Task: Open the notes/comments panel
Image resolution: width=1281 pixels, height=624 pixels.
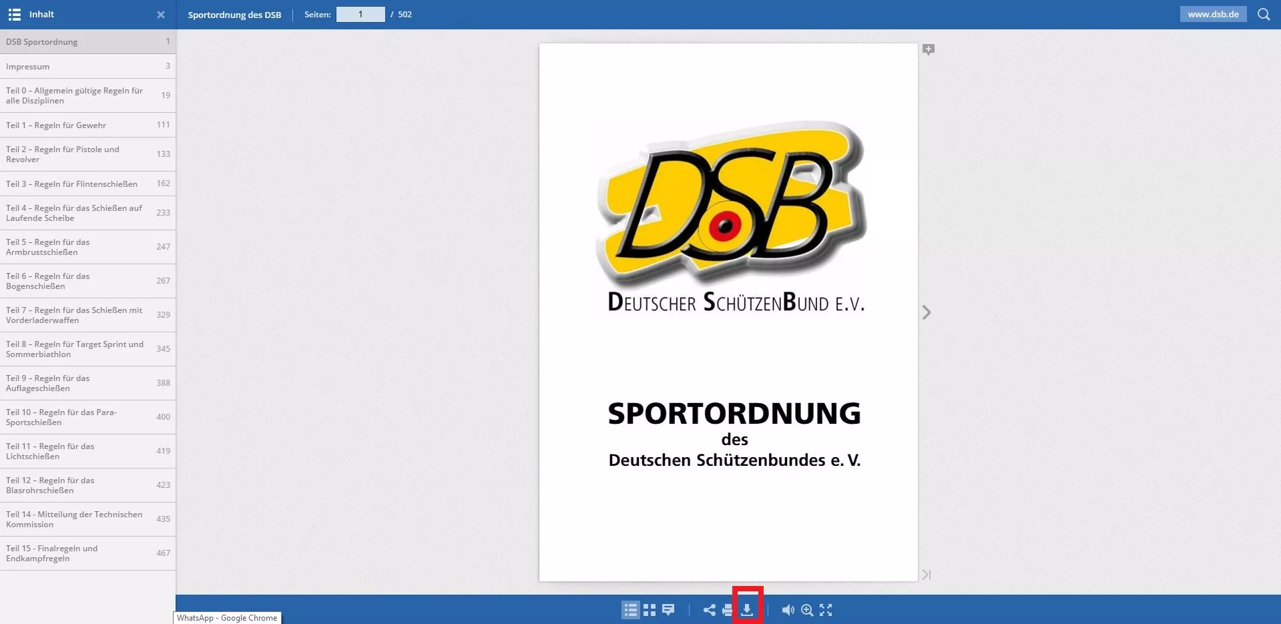Action: [668, 610]
